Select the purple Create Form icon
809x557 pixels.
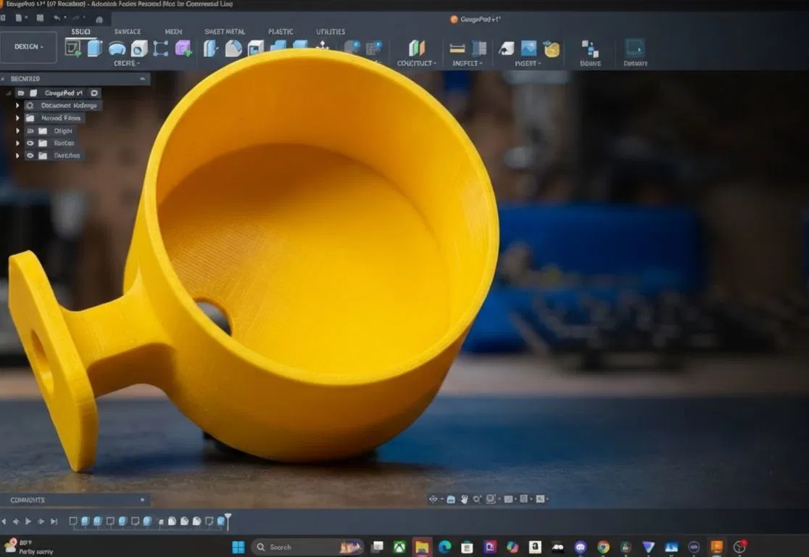click(x=183, y=49)
